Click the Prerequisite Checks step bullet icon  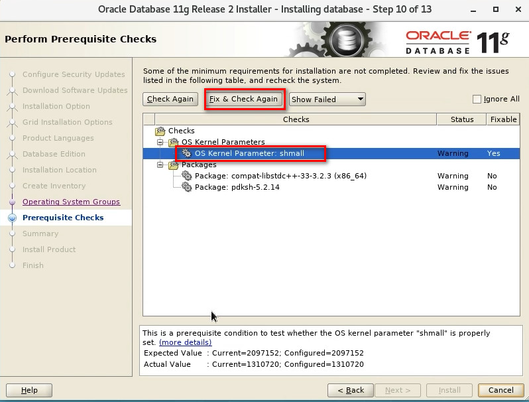pyautogui.click(x=12, y=218)
